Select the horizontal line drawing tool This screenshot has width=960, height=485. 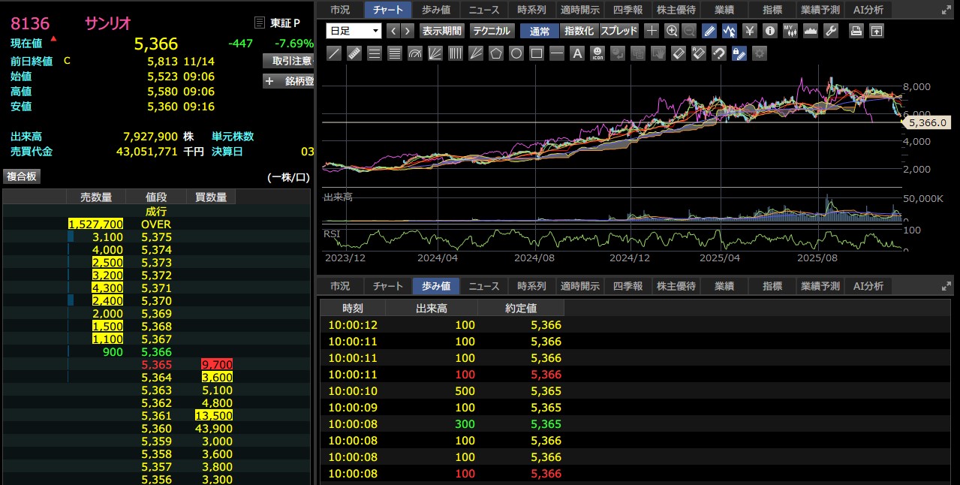click(557, 53)
